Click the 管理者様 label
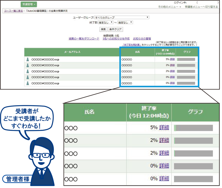 18,179
